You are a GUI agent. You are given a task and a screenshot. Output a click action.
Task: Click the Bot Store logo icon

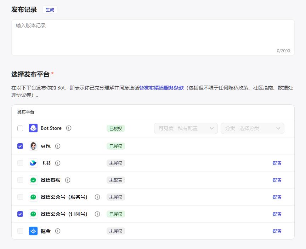[33, 128]
